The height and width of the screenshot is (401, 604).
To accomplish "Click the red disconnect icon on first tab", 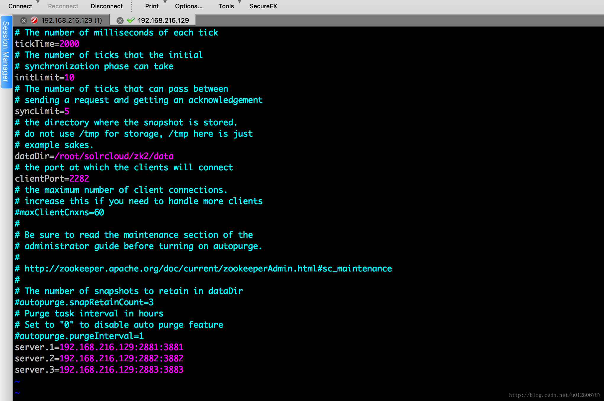I will click(x=35, y=20).
